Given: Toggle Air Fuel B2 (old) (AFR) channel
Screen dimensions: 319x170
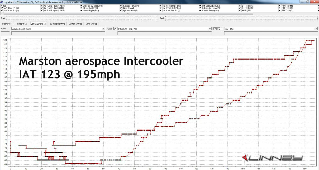Looking at the screenshot, I should 81,6.
